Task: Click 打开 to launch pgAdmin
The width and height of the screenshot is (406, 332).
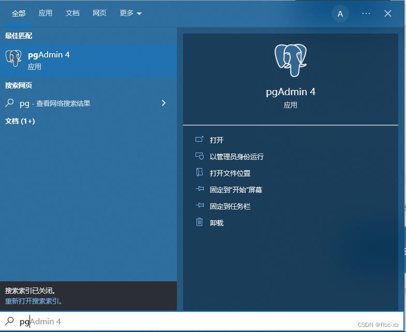Action: click(217, 140)
